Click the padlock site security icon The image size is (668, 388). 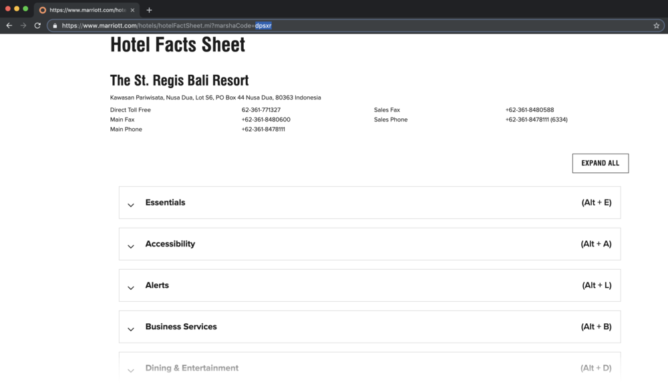click(x=55, y=26)
